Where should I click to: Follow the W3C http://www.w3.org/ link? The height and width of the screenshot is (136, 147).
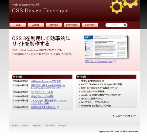pos(99,61)
